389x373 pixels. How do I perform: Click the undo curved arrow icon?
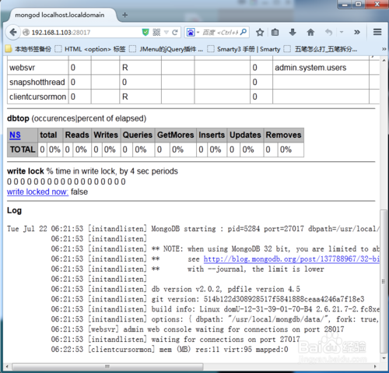point(328,33)
